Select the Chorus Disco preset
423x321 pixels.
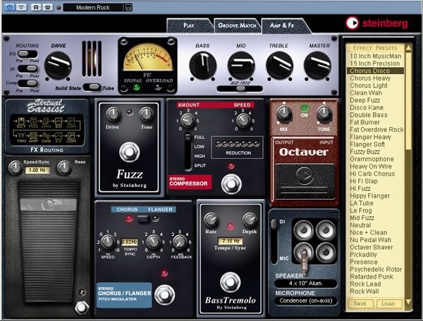[375, 71]
